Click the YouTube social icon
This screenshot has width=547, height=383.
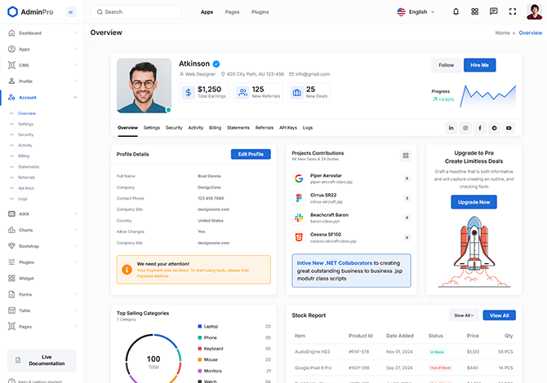click(x=509, y=128)
